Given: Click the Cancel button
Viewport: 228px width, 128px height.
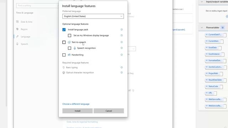Looking at the screenshot, I should pos(109,111).
